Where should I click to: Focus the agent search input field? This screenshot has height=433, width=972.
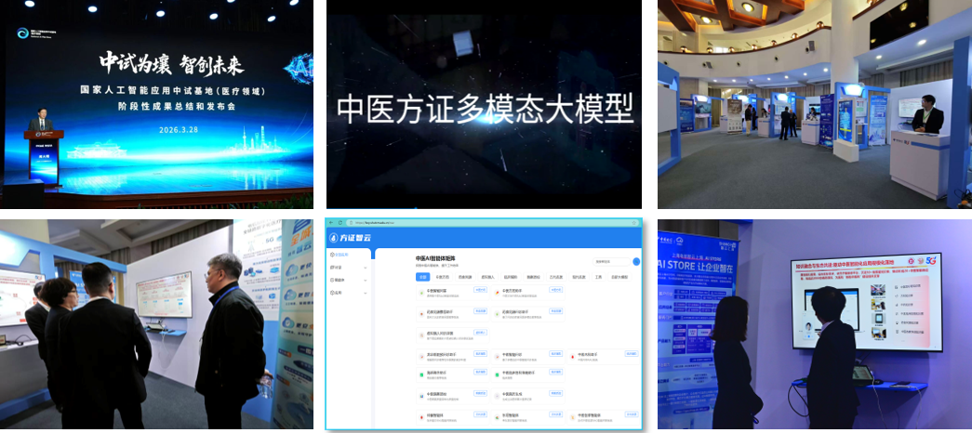(611, 262)
